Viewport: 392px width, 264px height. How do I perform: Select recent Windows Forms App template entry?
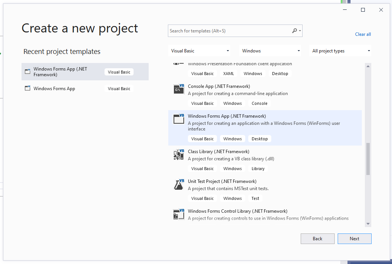tap(54, 89)
